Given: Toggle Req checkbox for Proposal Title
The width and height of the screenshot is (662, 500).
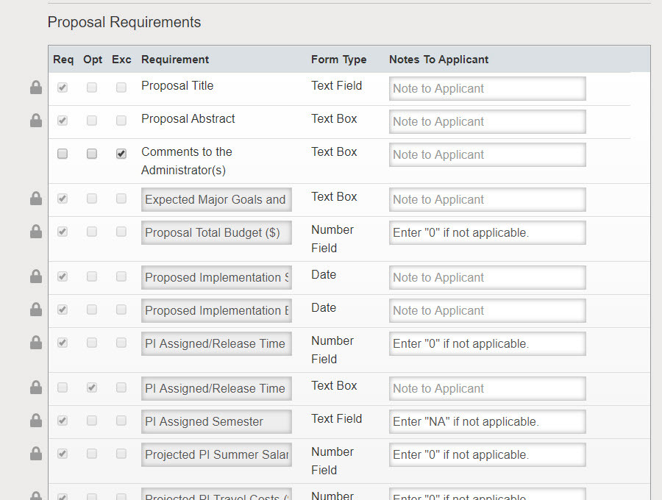Looking at the screenshot, I should tap(63, 87).
